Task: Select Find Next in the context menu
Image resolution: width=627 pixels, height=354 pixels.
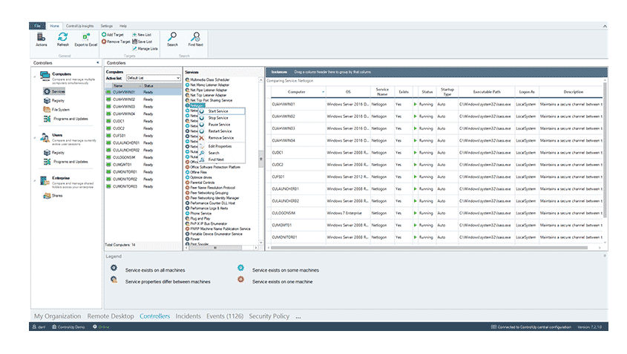Action: (x=223, y=160)
